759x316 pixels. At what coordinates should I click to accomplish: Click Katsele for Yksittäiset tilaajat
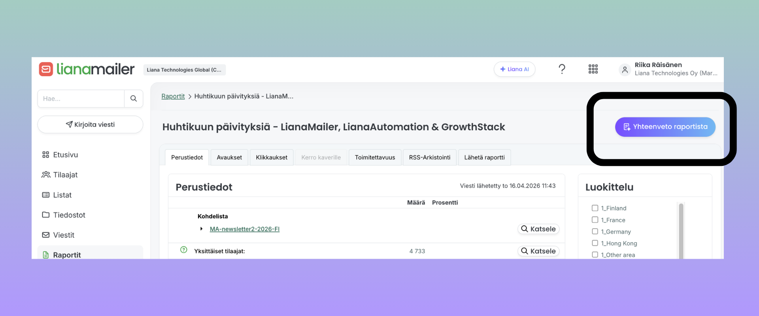(x=538, y=251)
